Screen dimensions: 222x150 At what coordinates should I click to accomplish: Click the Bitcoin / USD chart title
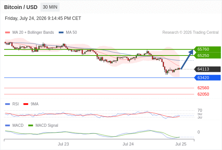21,7
